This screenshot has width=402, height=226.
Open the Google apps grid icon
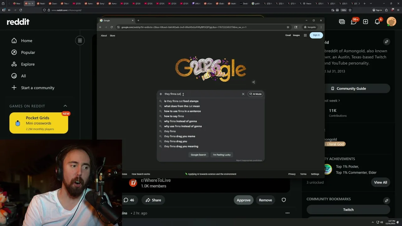[305, 35]
